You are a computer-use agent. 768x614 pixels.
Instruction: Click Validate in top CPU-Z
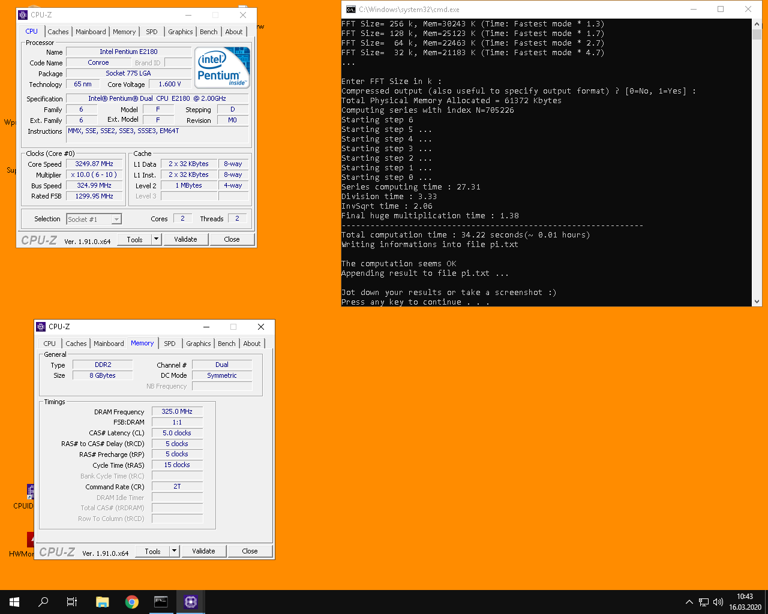pyautogui.click(x=185, y=239)
